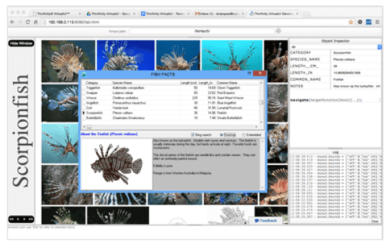The height and width of the screenshot is (249, 389).
Task: Click the round go button beside Virtual path
Action: [278, 30]
